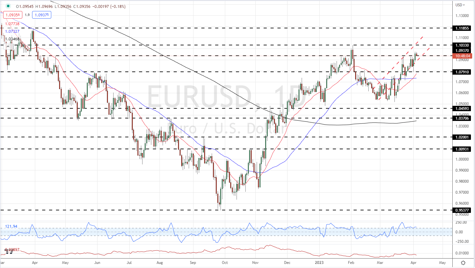Click the 1.10330 price level label
Viewport: 475px width, 268px height.
462,45
